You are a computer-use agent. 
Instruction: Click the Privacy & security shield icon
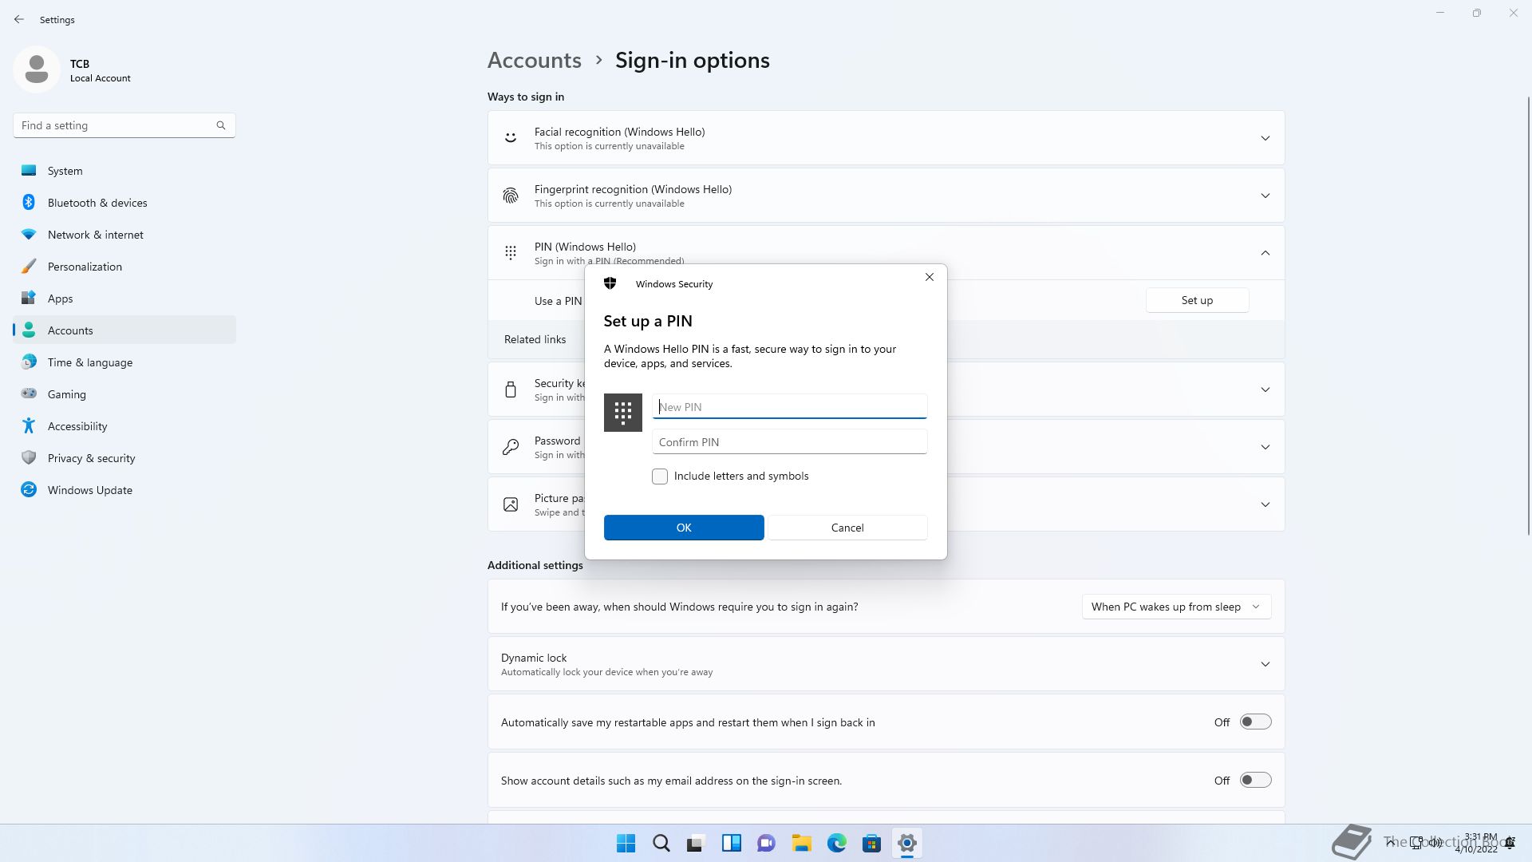click(x=29, y=458)
